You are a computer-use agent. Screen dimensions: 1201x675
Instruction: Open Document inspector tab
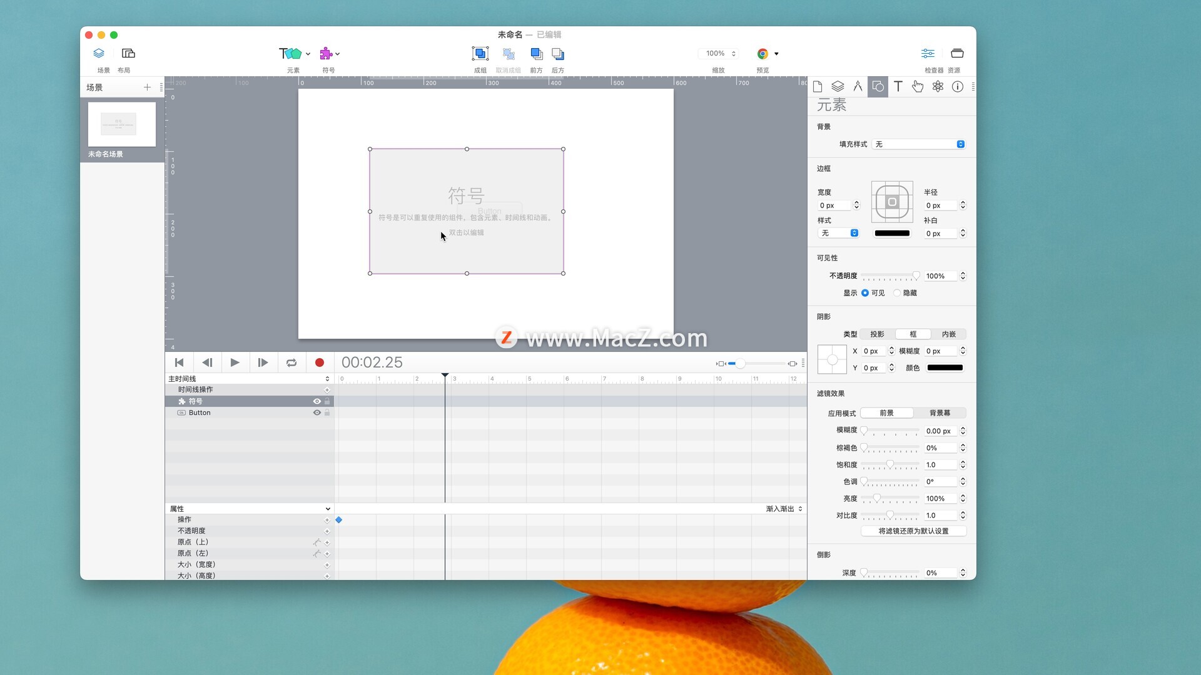coord(818,87)
